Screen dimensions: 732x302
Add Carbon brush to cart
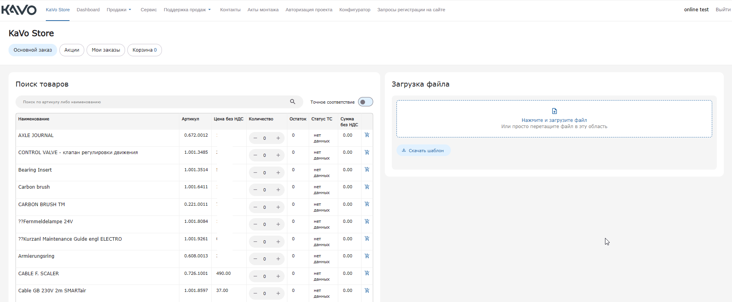[x=367, y=187]
